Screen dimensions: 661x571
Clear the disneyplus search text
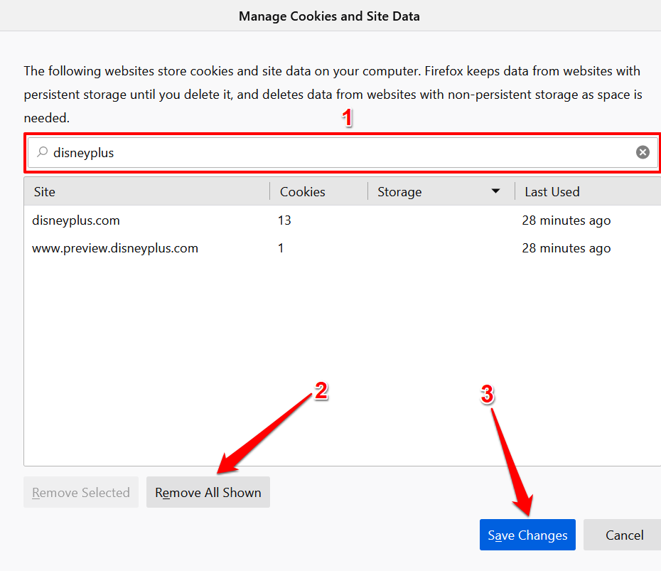click(643, 152)
